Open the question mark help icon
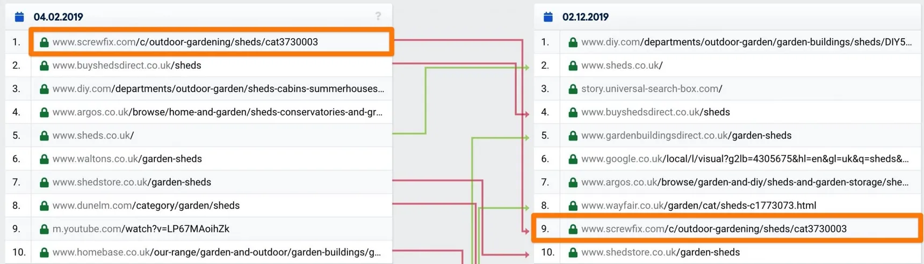924x264 pixels. tap(378, 16)
